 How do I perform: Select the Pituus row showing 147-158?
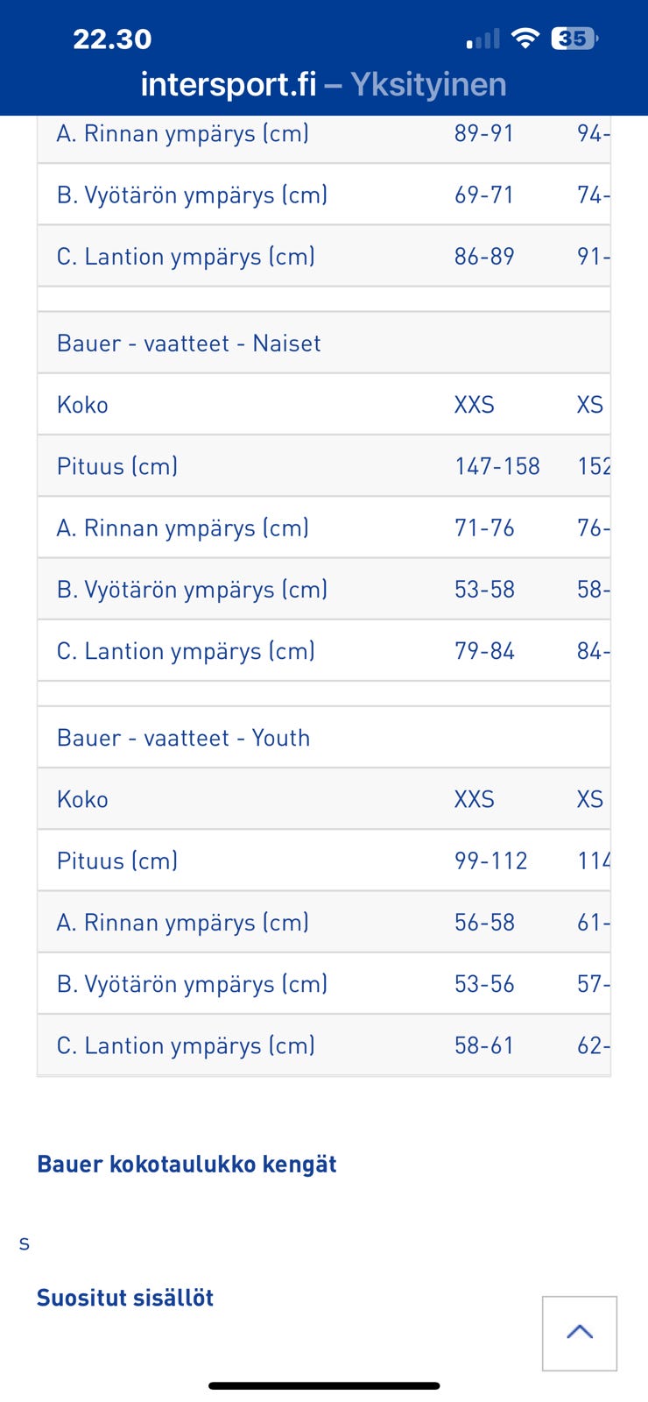pos(497,466)
